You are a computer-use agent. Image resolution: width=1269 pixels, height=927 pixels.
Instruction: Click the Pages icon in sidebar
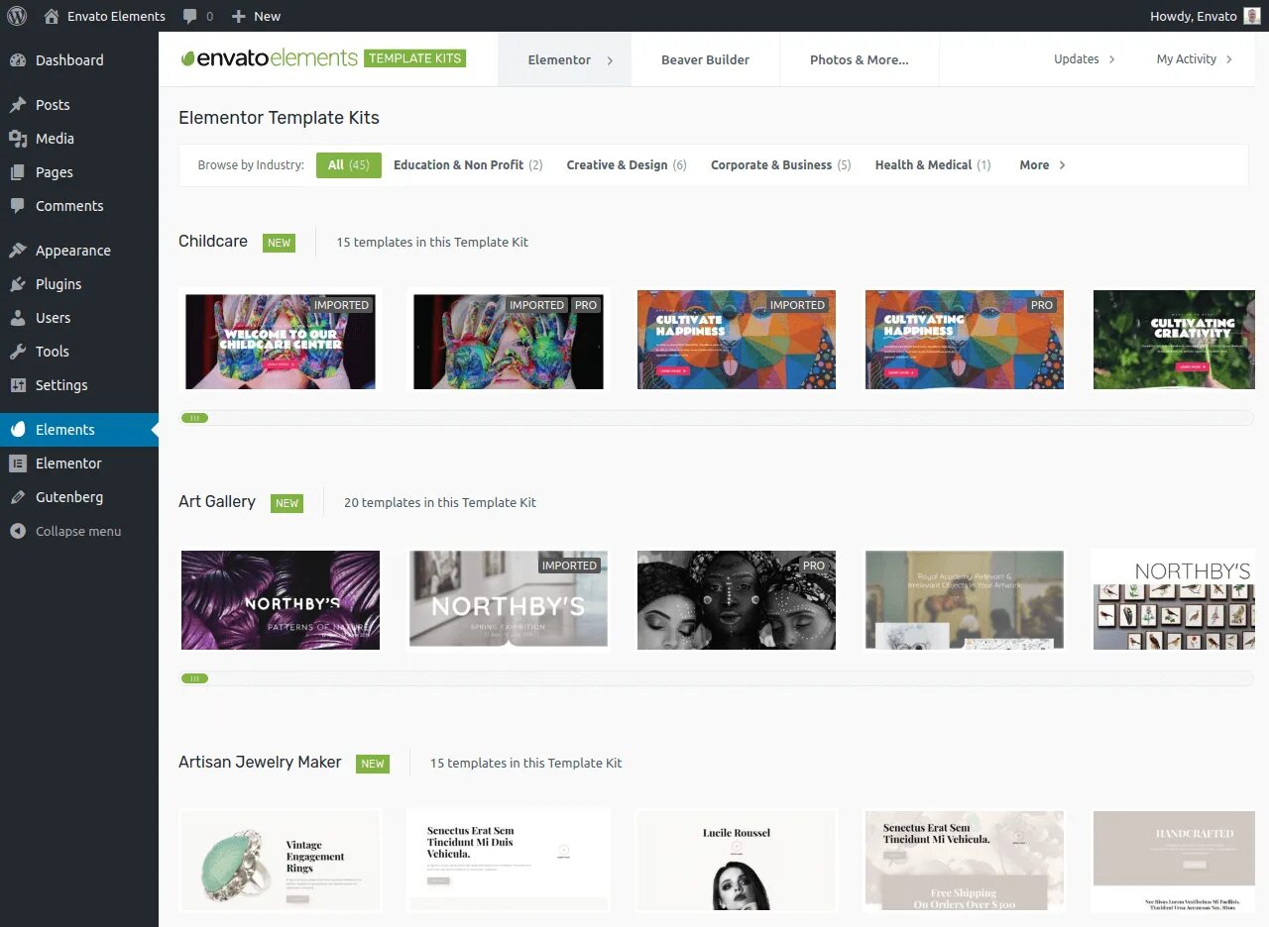coord(17,172)
